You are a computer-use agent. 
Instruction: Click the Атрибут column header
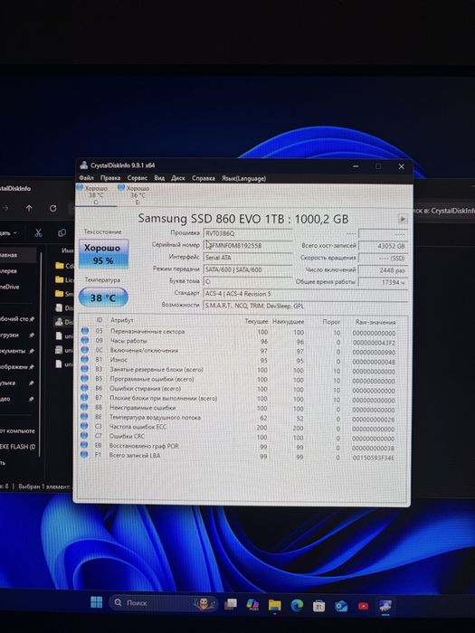(121, 320)
